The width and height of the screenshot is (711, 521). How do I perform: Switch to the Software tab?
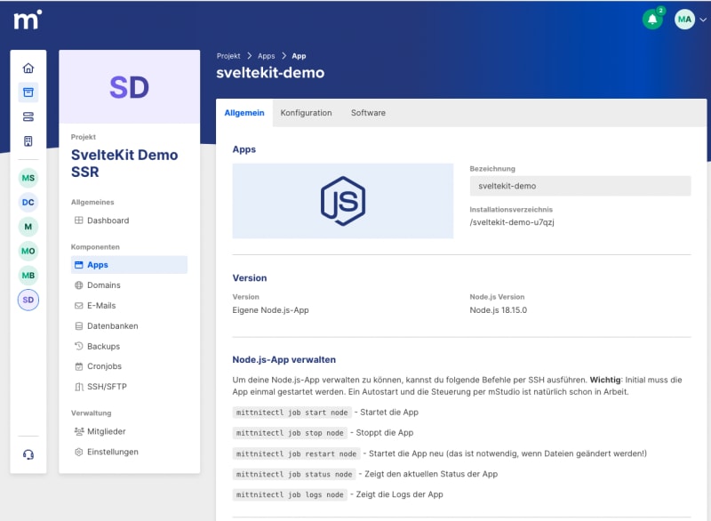[x=368, y=113]
